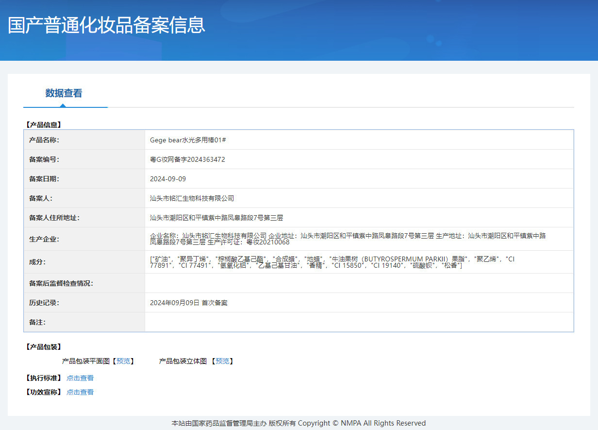
Task: Click the empty 备案后监督检查情况 value cell
Action: [x=359, y=283]
